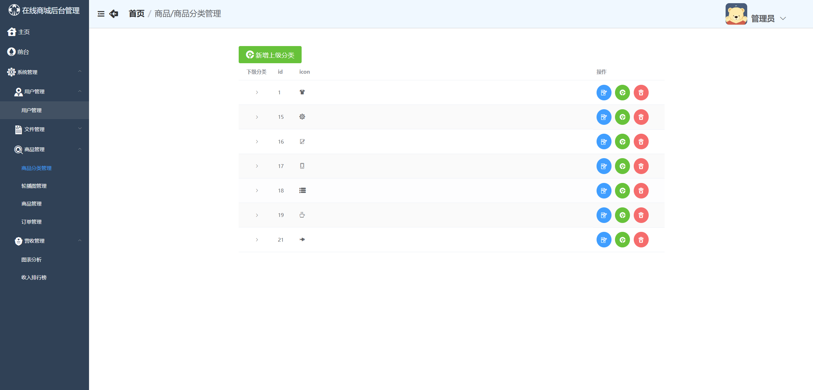The width and height of the screenshot is (813, 390).
Task: Delete category 16 with red trash icon
Action: point(641,142)
